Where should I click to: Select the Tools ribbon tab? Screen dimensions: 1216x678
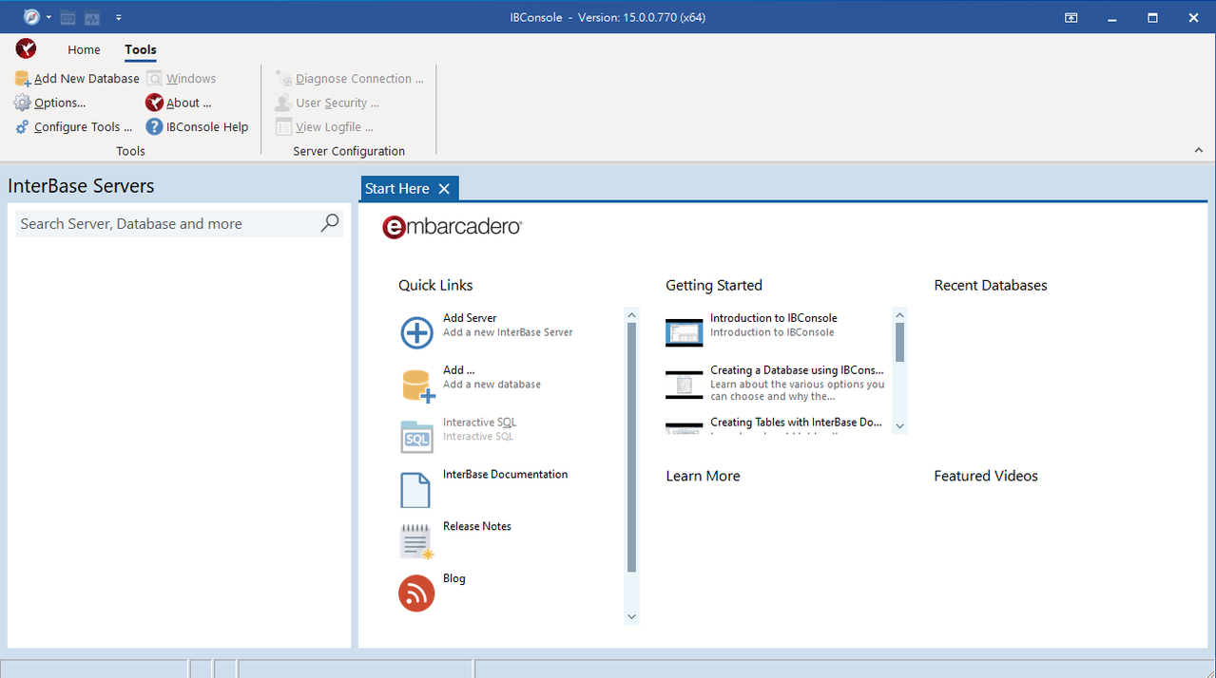141,49
